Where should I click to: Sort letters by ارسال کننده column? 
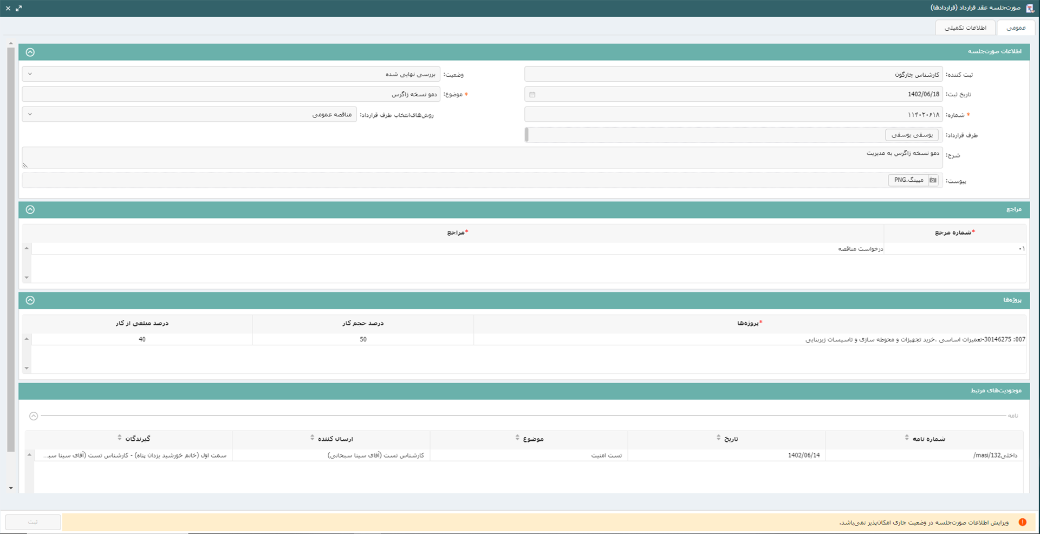pyautogui.click(x=312, y=438)
